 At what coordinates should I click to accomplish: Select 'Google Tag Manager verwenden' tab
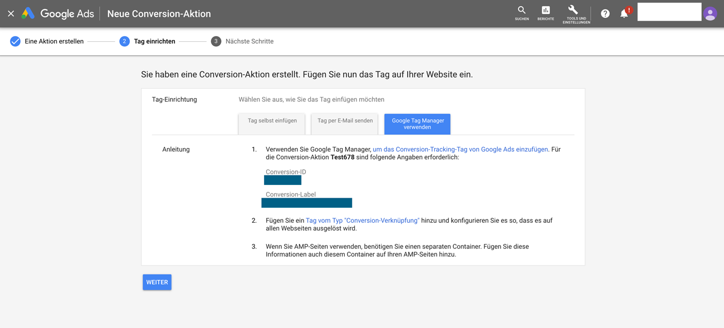tap(417, 124)
